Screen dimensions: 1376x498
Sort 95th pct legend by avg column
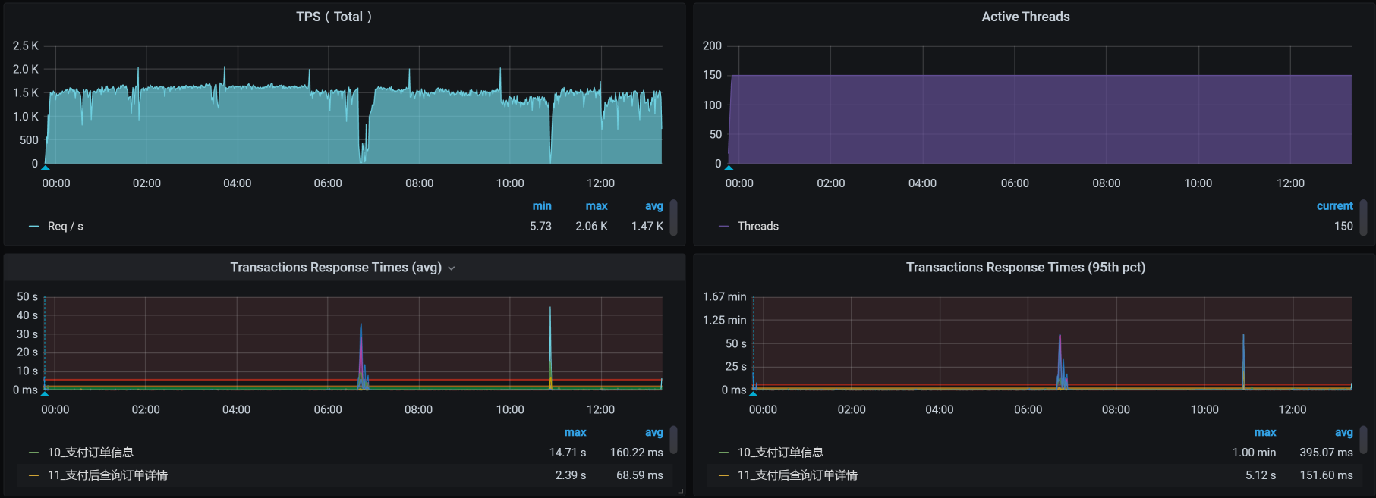point(1343,433)
